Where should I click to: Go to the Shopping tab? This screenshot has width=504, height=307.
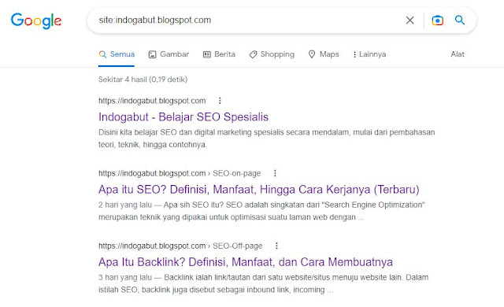pyautogui.click(x=272, y=54)
